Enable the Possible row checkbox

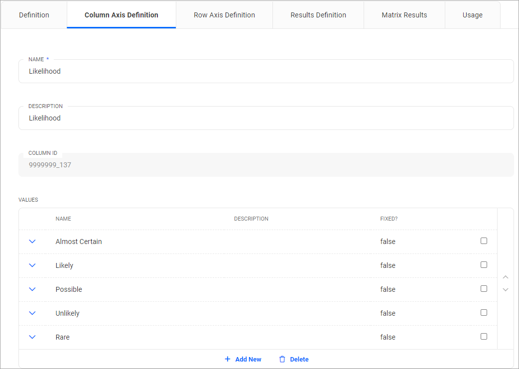tap(484, 289)
